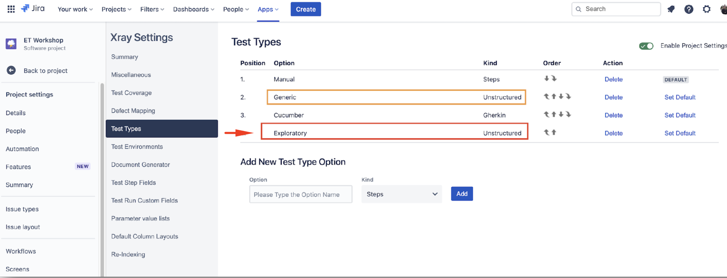Toggle Enable Project Settings switch
727x278 pixels.
coord(646,46)
